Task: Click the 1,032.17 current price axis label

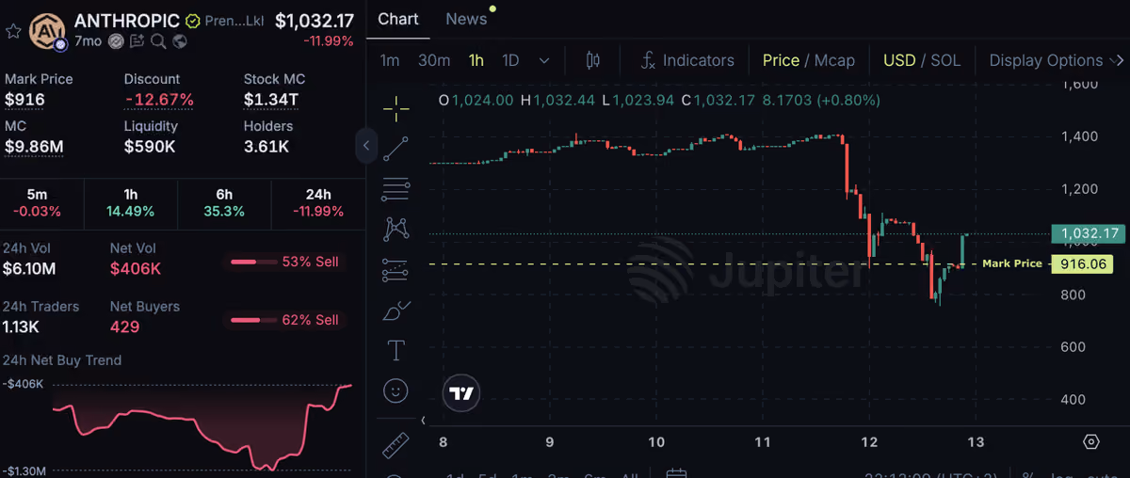Action: (1089, 233)
